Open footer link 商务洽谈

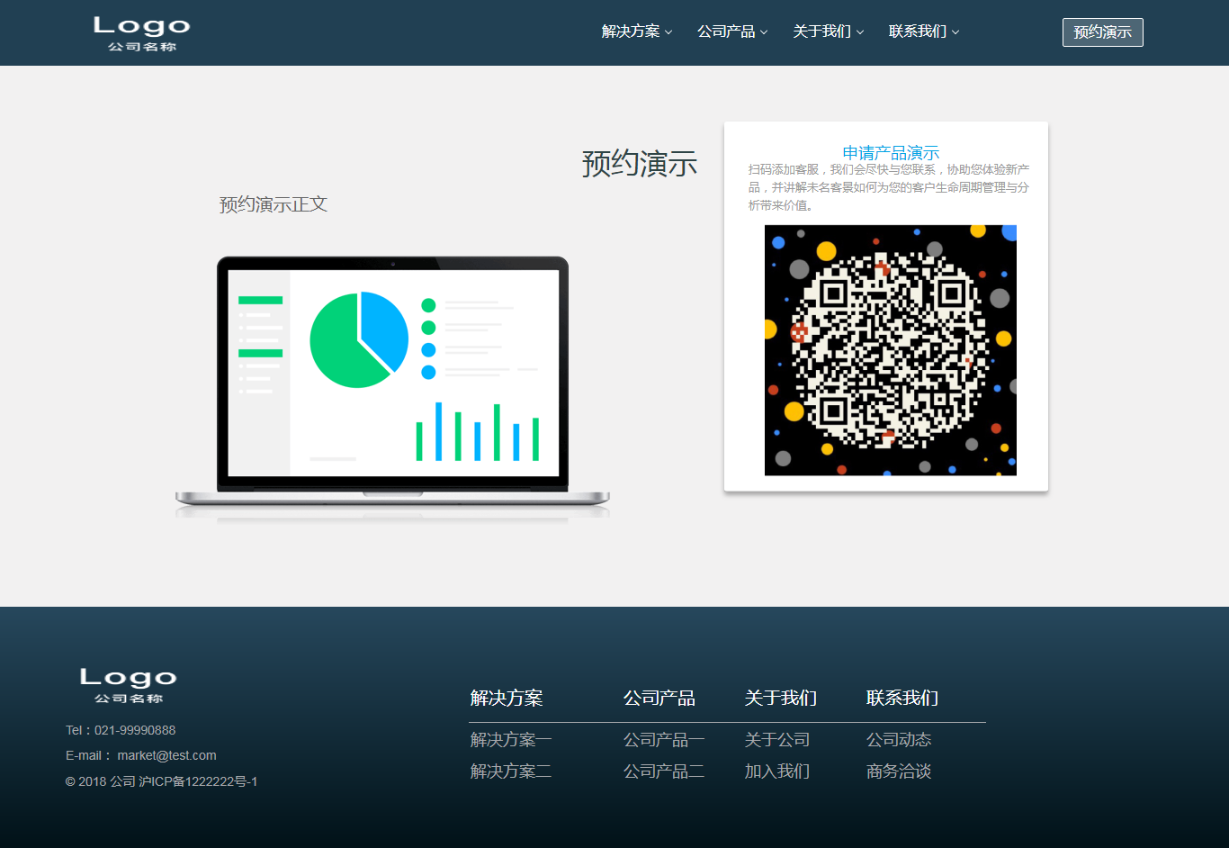[x=899, y=771]
